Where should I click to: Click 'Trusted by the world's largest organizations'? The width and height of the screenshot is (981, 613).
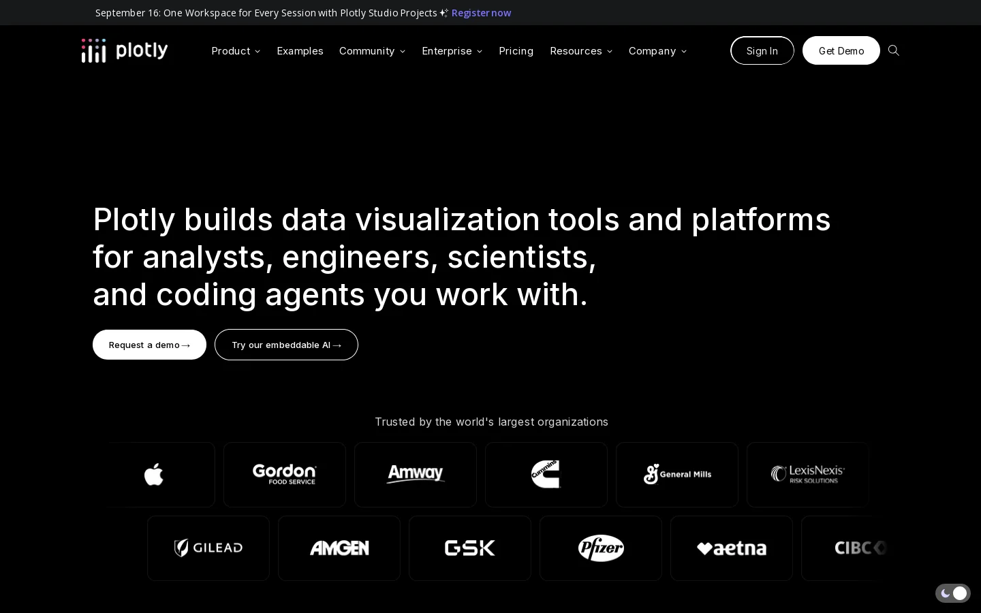click(491, 422)
